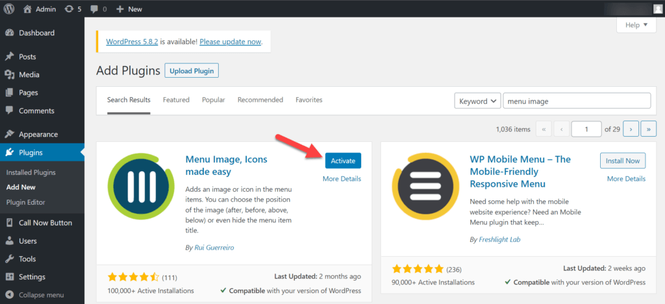This screenshot has width=665, height=304.
Task: Click the 90,000+ Active Installations text
Action: tap(433, 283)
